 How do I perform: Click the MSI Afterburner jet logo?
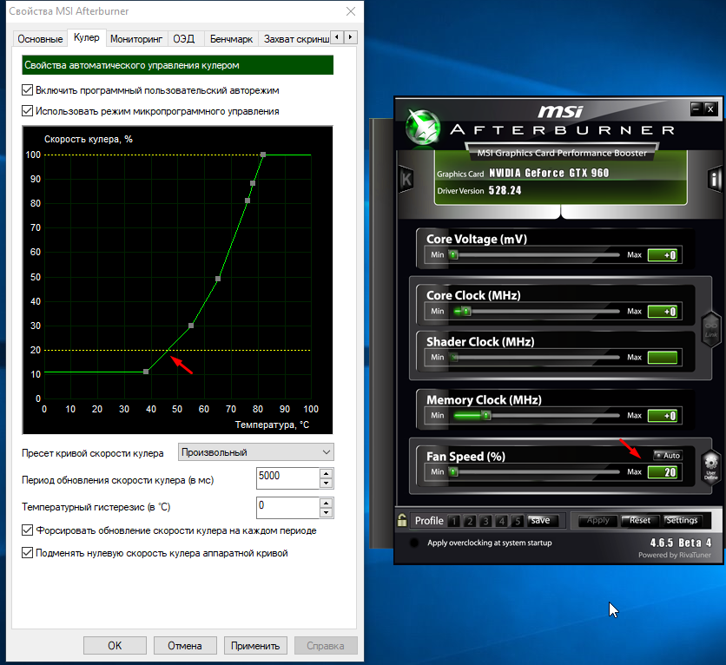click(422, 127)
